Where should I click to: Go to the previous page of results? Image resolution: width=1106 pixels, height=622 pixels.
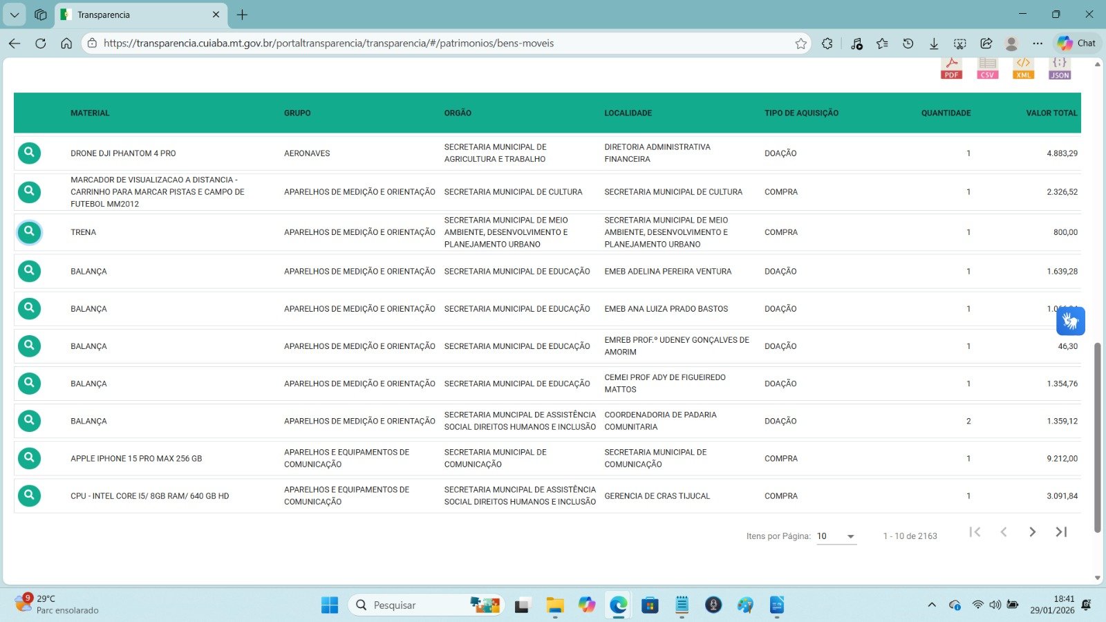coord(1004,532)
